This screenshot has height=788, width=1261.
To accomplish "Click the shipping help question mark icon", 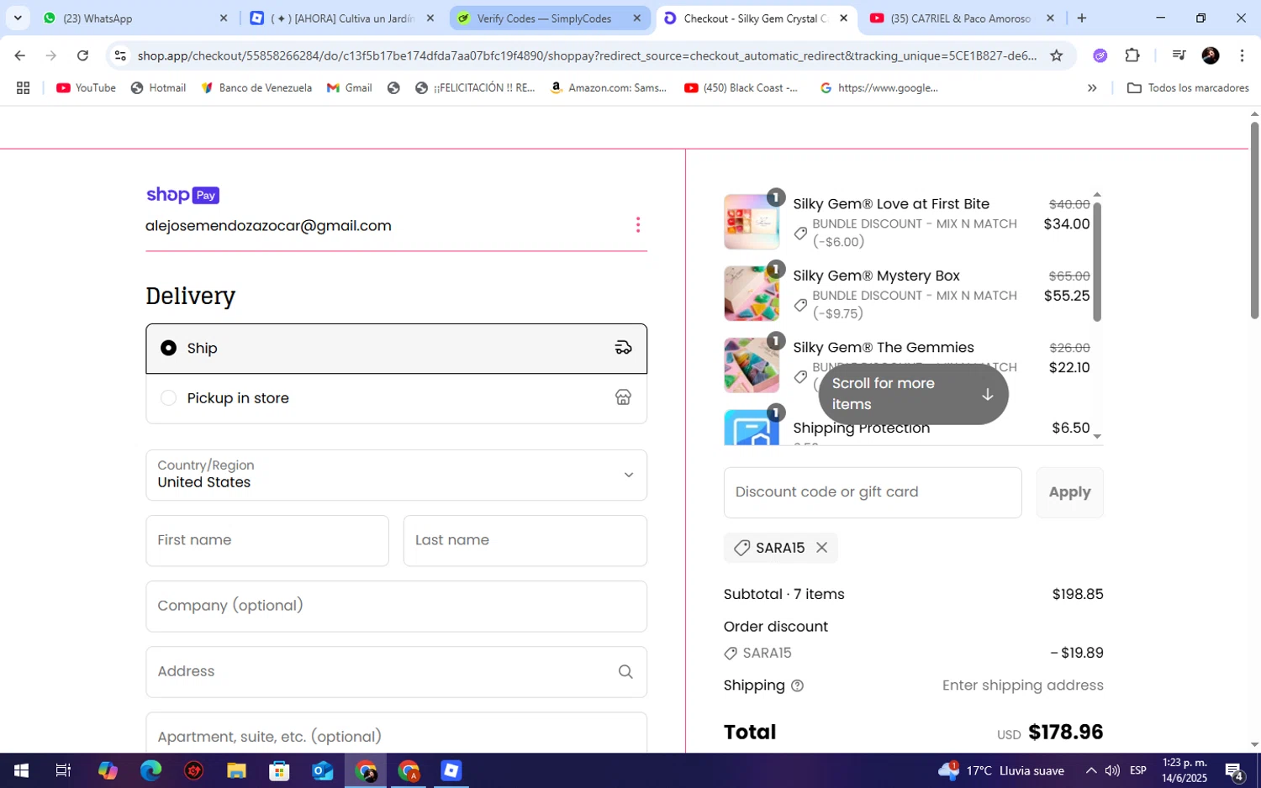I will click(x=797, y=686).
